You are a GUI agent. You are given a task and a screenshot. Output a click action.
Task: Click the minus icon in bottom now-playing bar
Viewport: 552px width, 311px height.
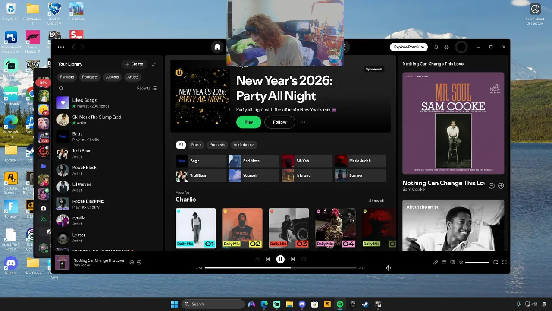tap(132, 262)
